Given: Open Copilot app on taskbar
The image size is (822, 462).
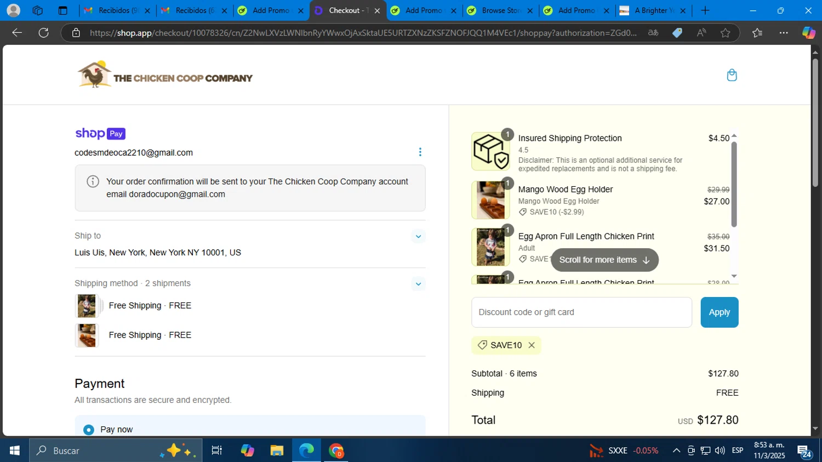Looking at the screenshot, I should 247,450.
